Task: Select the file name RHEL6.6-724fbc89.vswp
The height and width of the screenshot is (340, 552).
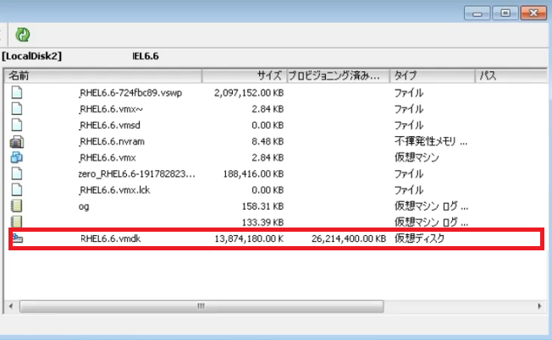Action: click(x=130, y=93)
